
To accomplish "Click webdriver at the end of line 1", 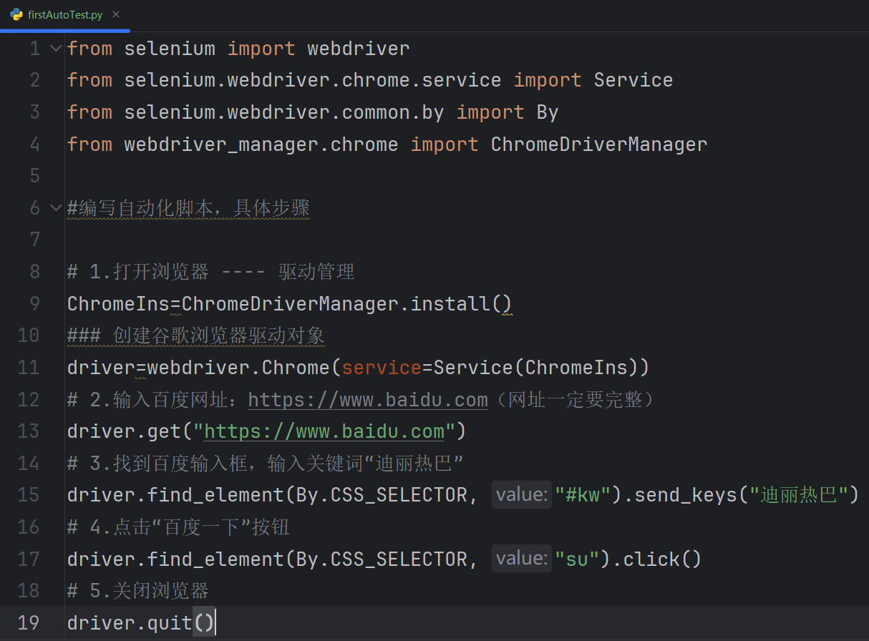I will [x=359, y=49].
